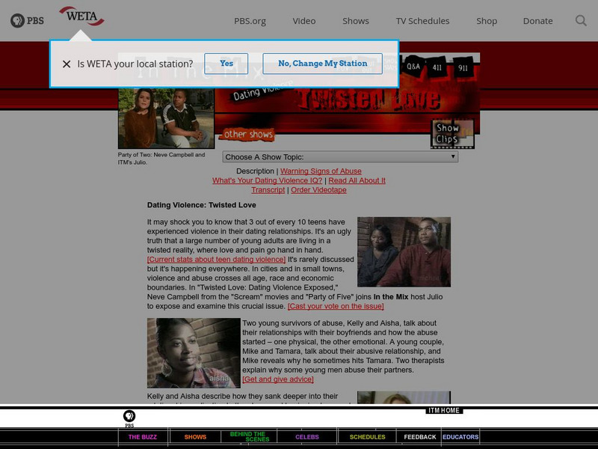Click the PBS logo in the header

[27, 21]
